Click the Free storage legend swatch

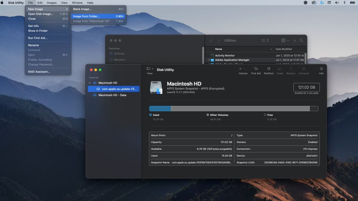[265, 115]
